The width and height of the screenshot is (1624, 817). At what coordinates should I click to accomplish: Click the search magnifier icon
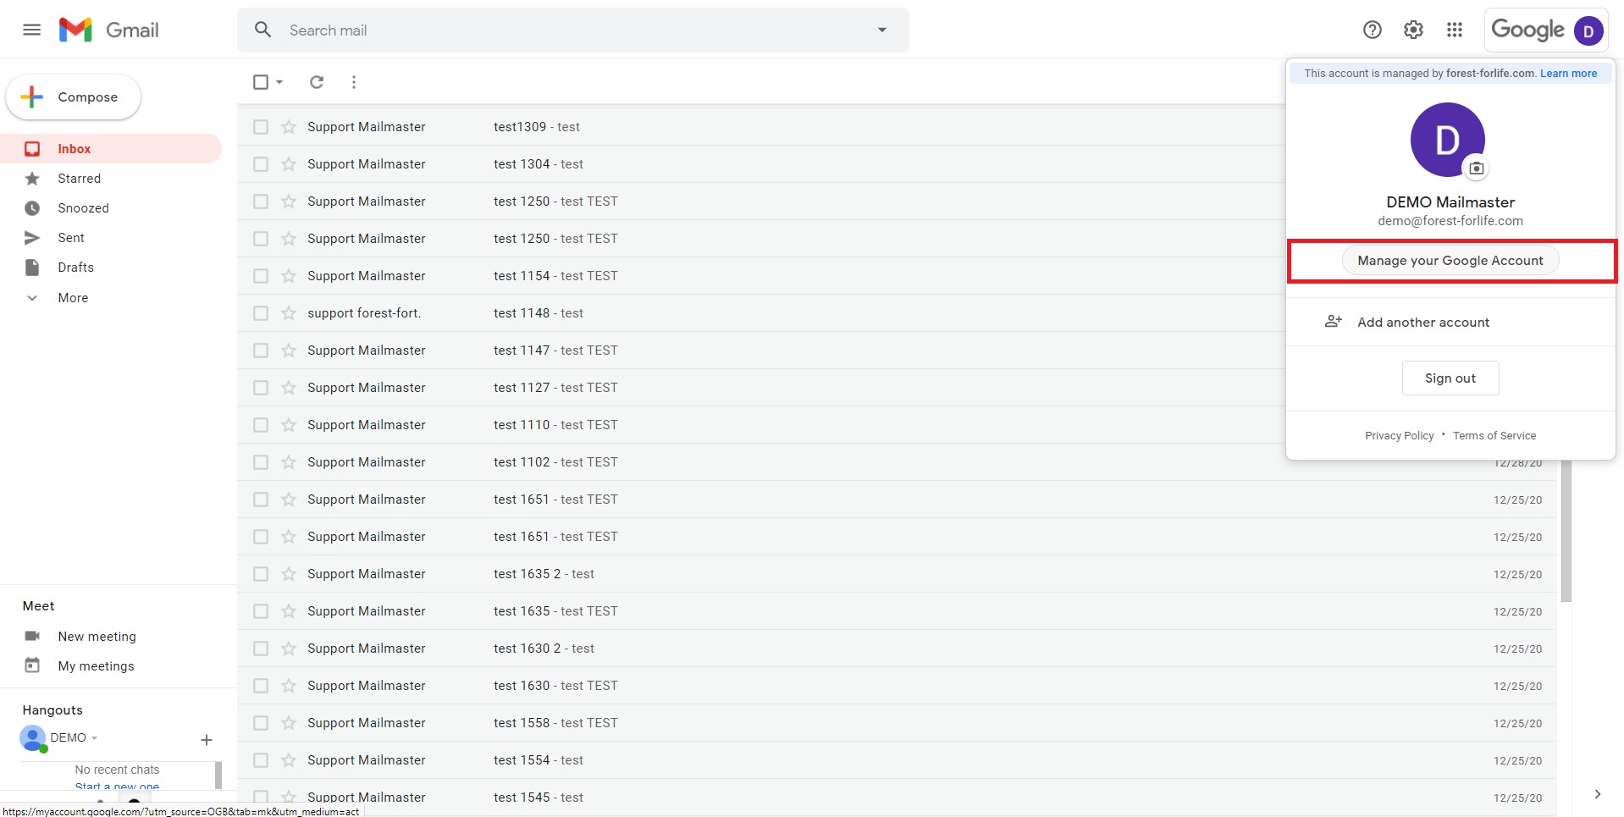click(x=263, y=30)
